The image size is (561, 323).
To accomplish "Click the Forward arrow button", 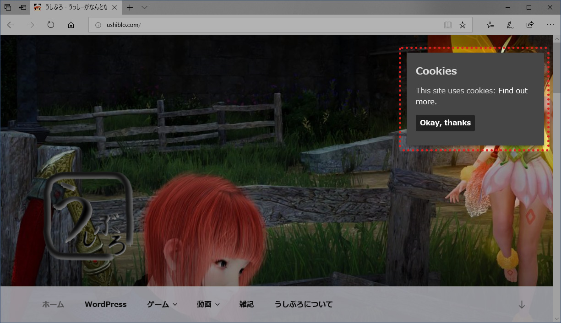I will [31, 25].
